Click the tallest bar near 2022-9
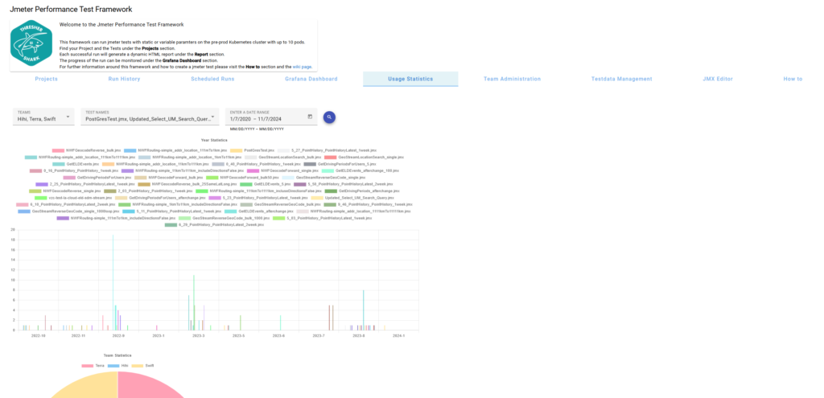Image resolution: width=824 pixels, height=398 pixels. 113,282
